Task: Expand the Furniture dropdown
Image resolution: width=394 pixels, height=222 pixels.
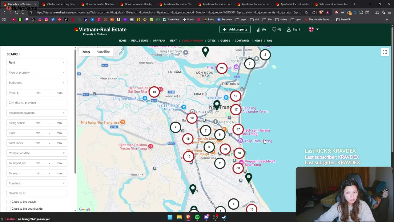Action: (x=37, y=183)
